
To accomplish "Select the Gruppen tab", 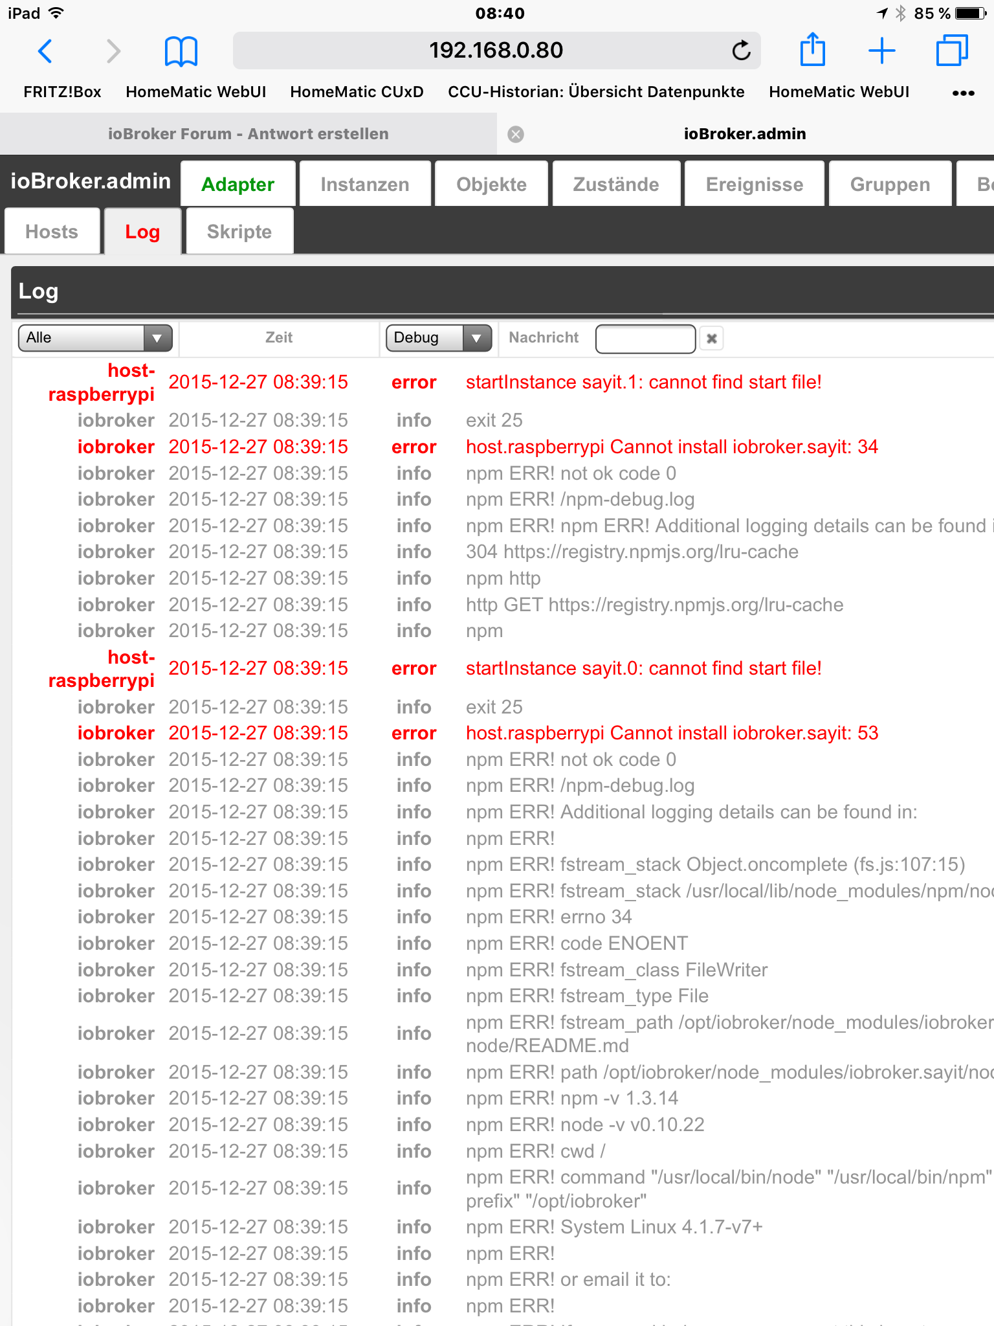I will coord(890,185).
